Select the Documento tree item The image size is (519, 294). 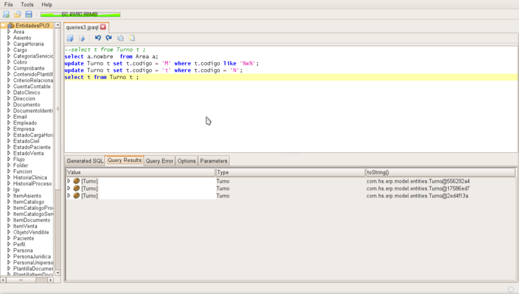tap(27, 104)
